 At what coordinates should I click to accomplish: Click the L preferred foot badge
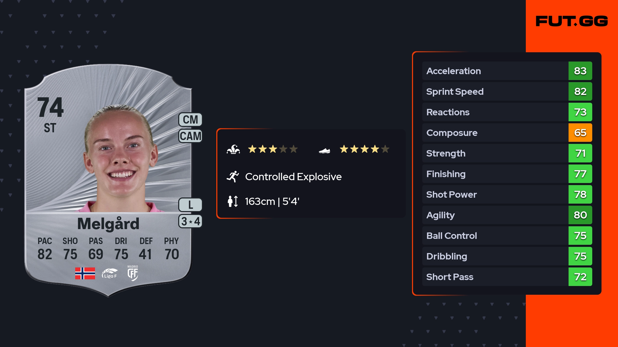point(190,205)
